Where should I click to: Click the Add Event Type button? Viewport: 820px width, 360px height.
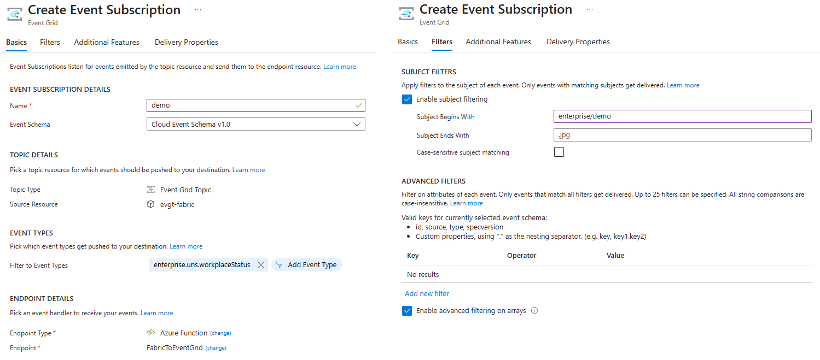click(306, 265)
